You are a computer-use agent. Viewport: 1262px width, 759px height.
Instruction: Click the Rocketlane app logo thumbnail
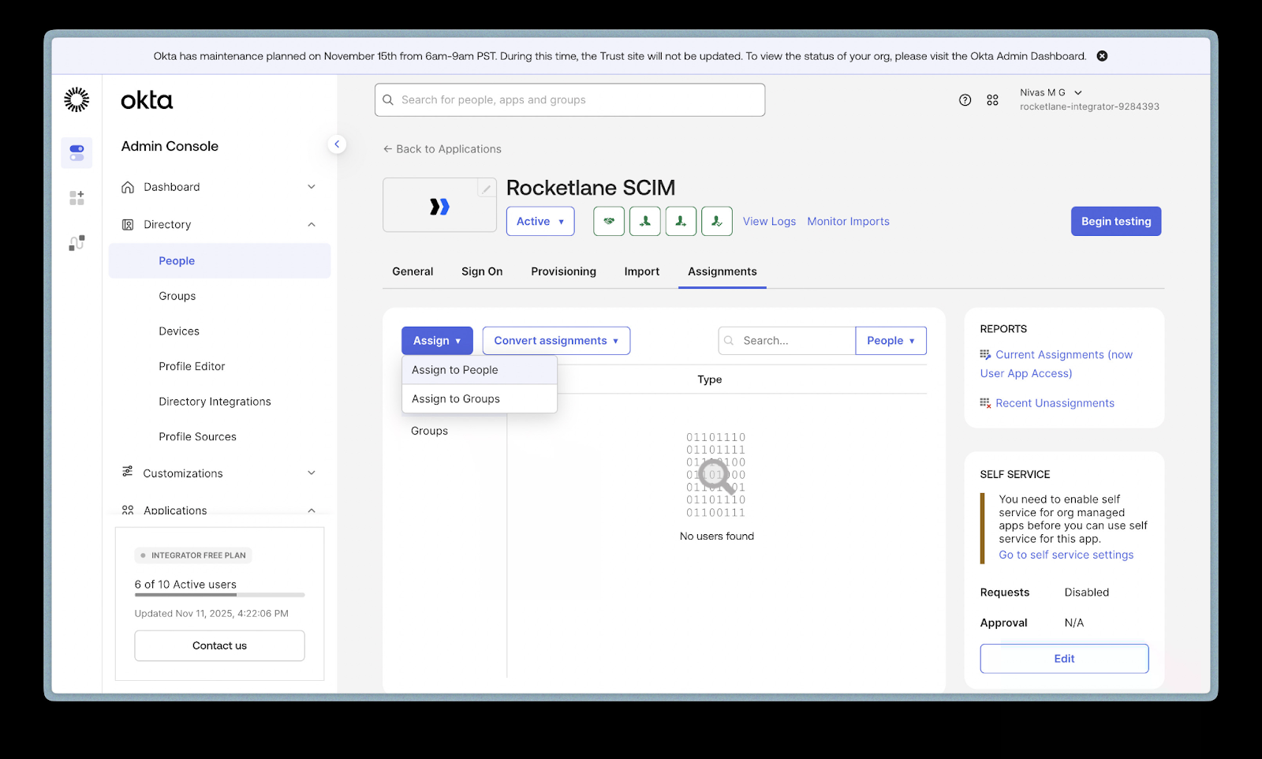coord(439,206)
